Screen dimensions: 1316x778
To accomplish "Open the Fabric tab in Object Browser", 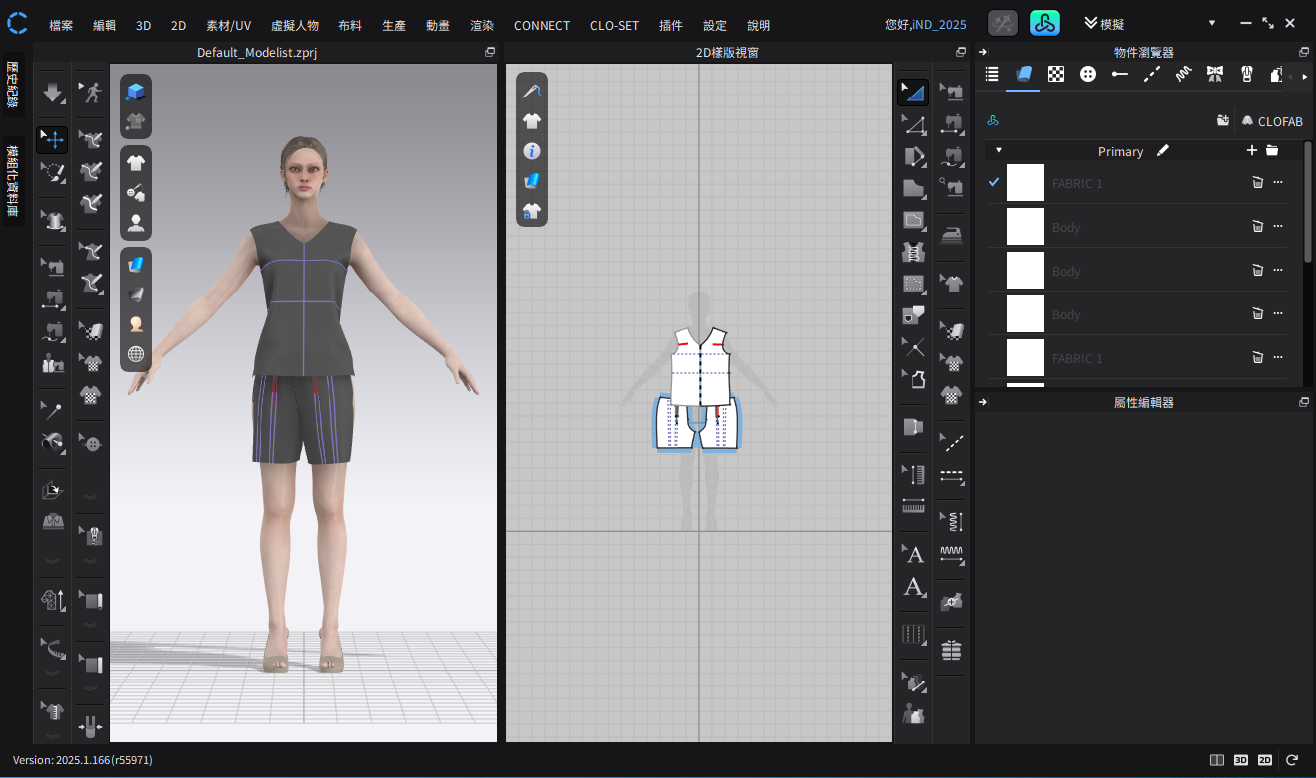I will [x=1023, y=74].
